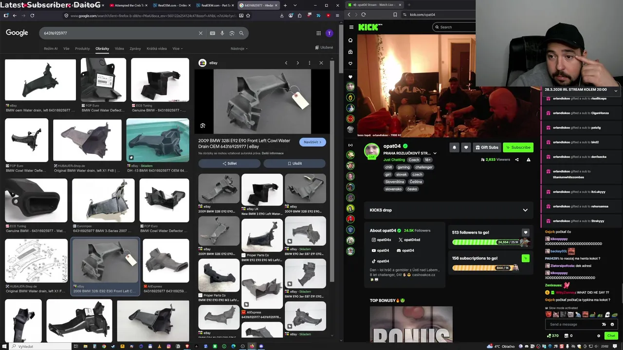Open Kick browse icon in sidebar
The height and width of the screenshot is (350, 623).
tap(350, 52)
